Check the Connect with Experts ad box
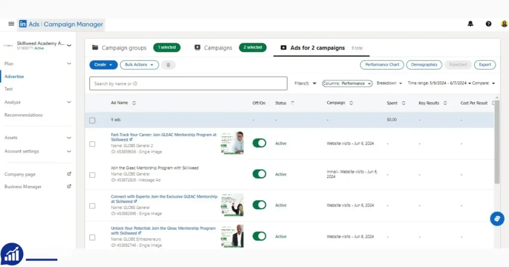Screen dimensions: 509x267 pyautogui.click(x=92, y=206)
